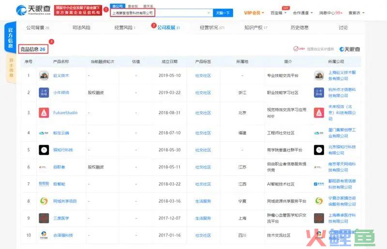Clear the search box with the x icon
This screenshot has height=249, width=387.
208,13
